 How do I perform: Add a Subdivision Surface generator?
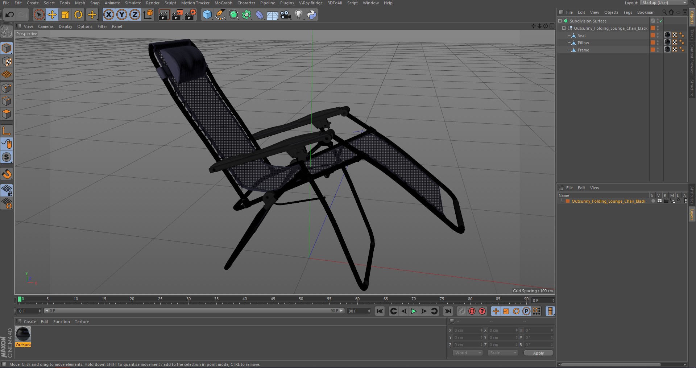(233, 15)
